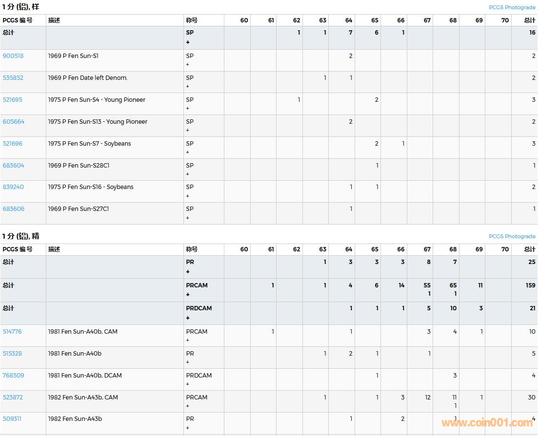Expand plus for 1982 Fen Sun-A43b, CAM row
The height and width of the screenshot is (436, 539).
click(187, 406)
